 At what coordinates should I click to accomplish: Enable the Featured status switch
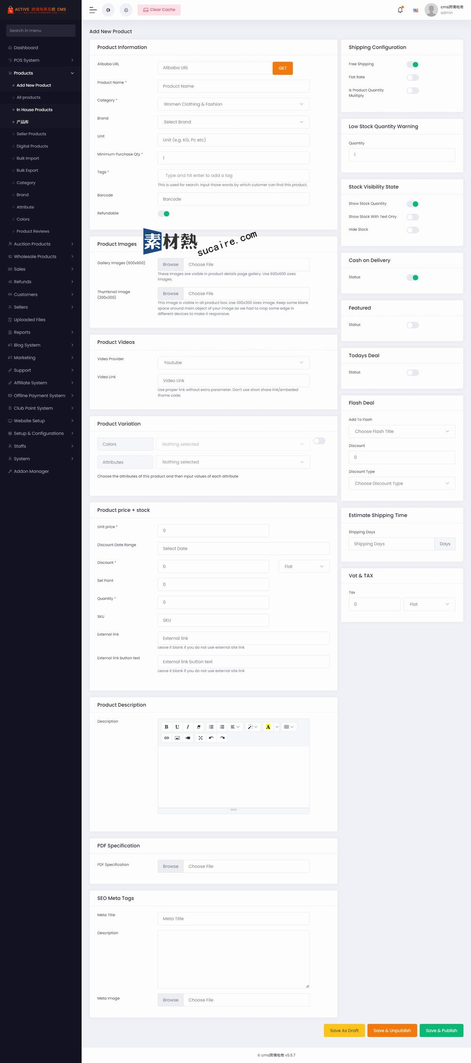pos(413,325)
